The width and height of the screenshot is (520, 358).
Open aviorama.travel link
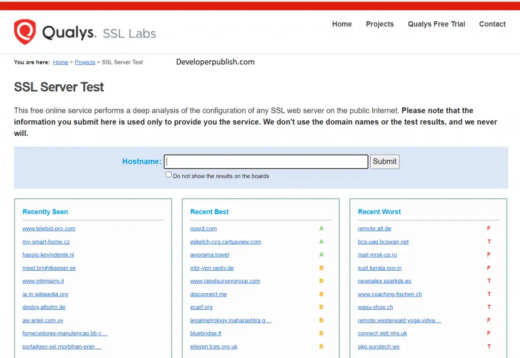(x=210, y=255)
